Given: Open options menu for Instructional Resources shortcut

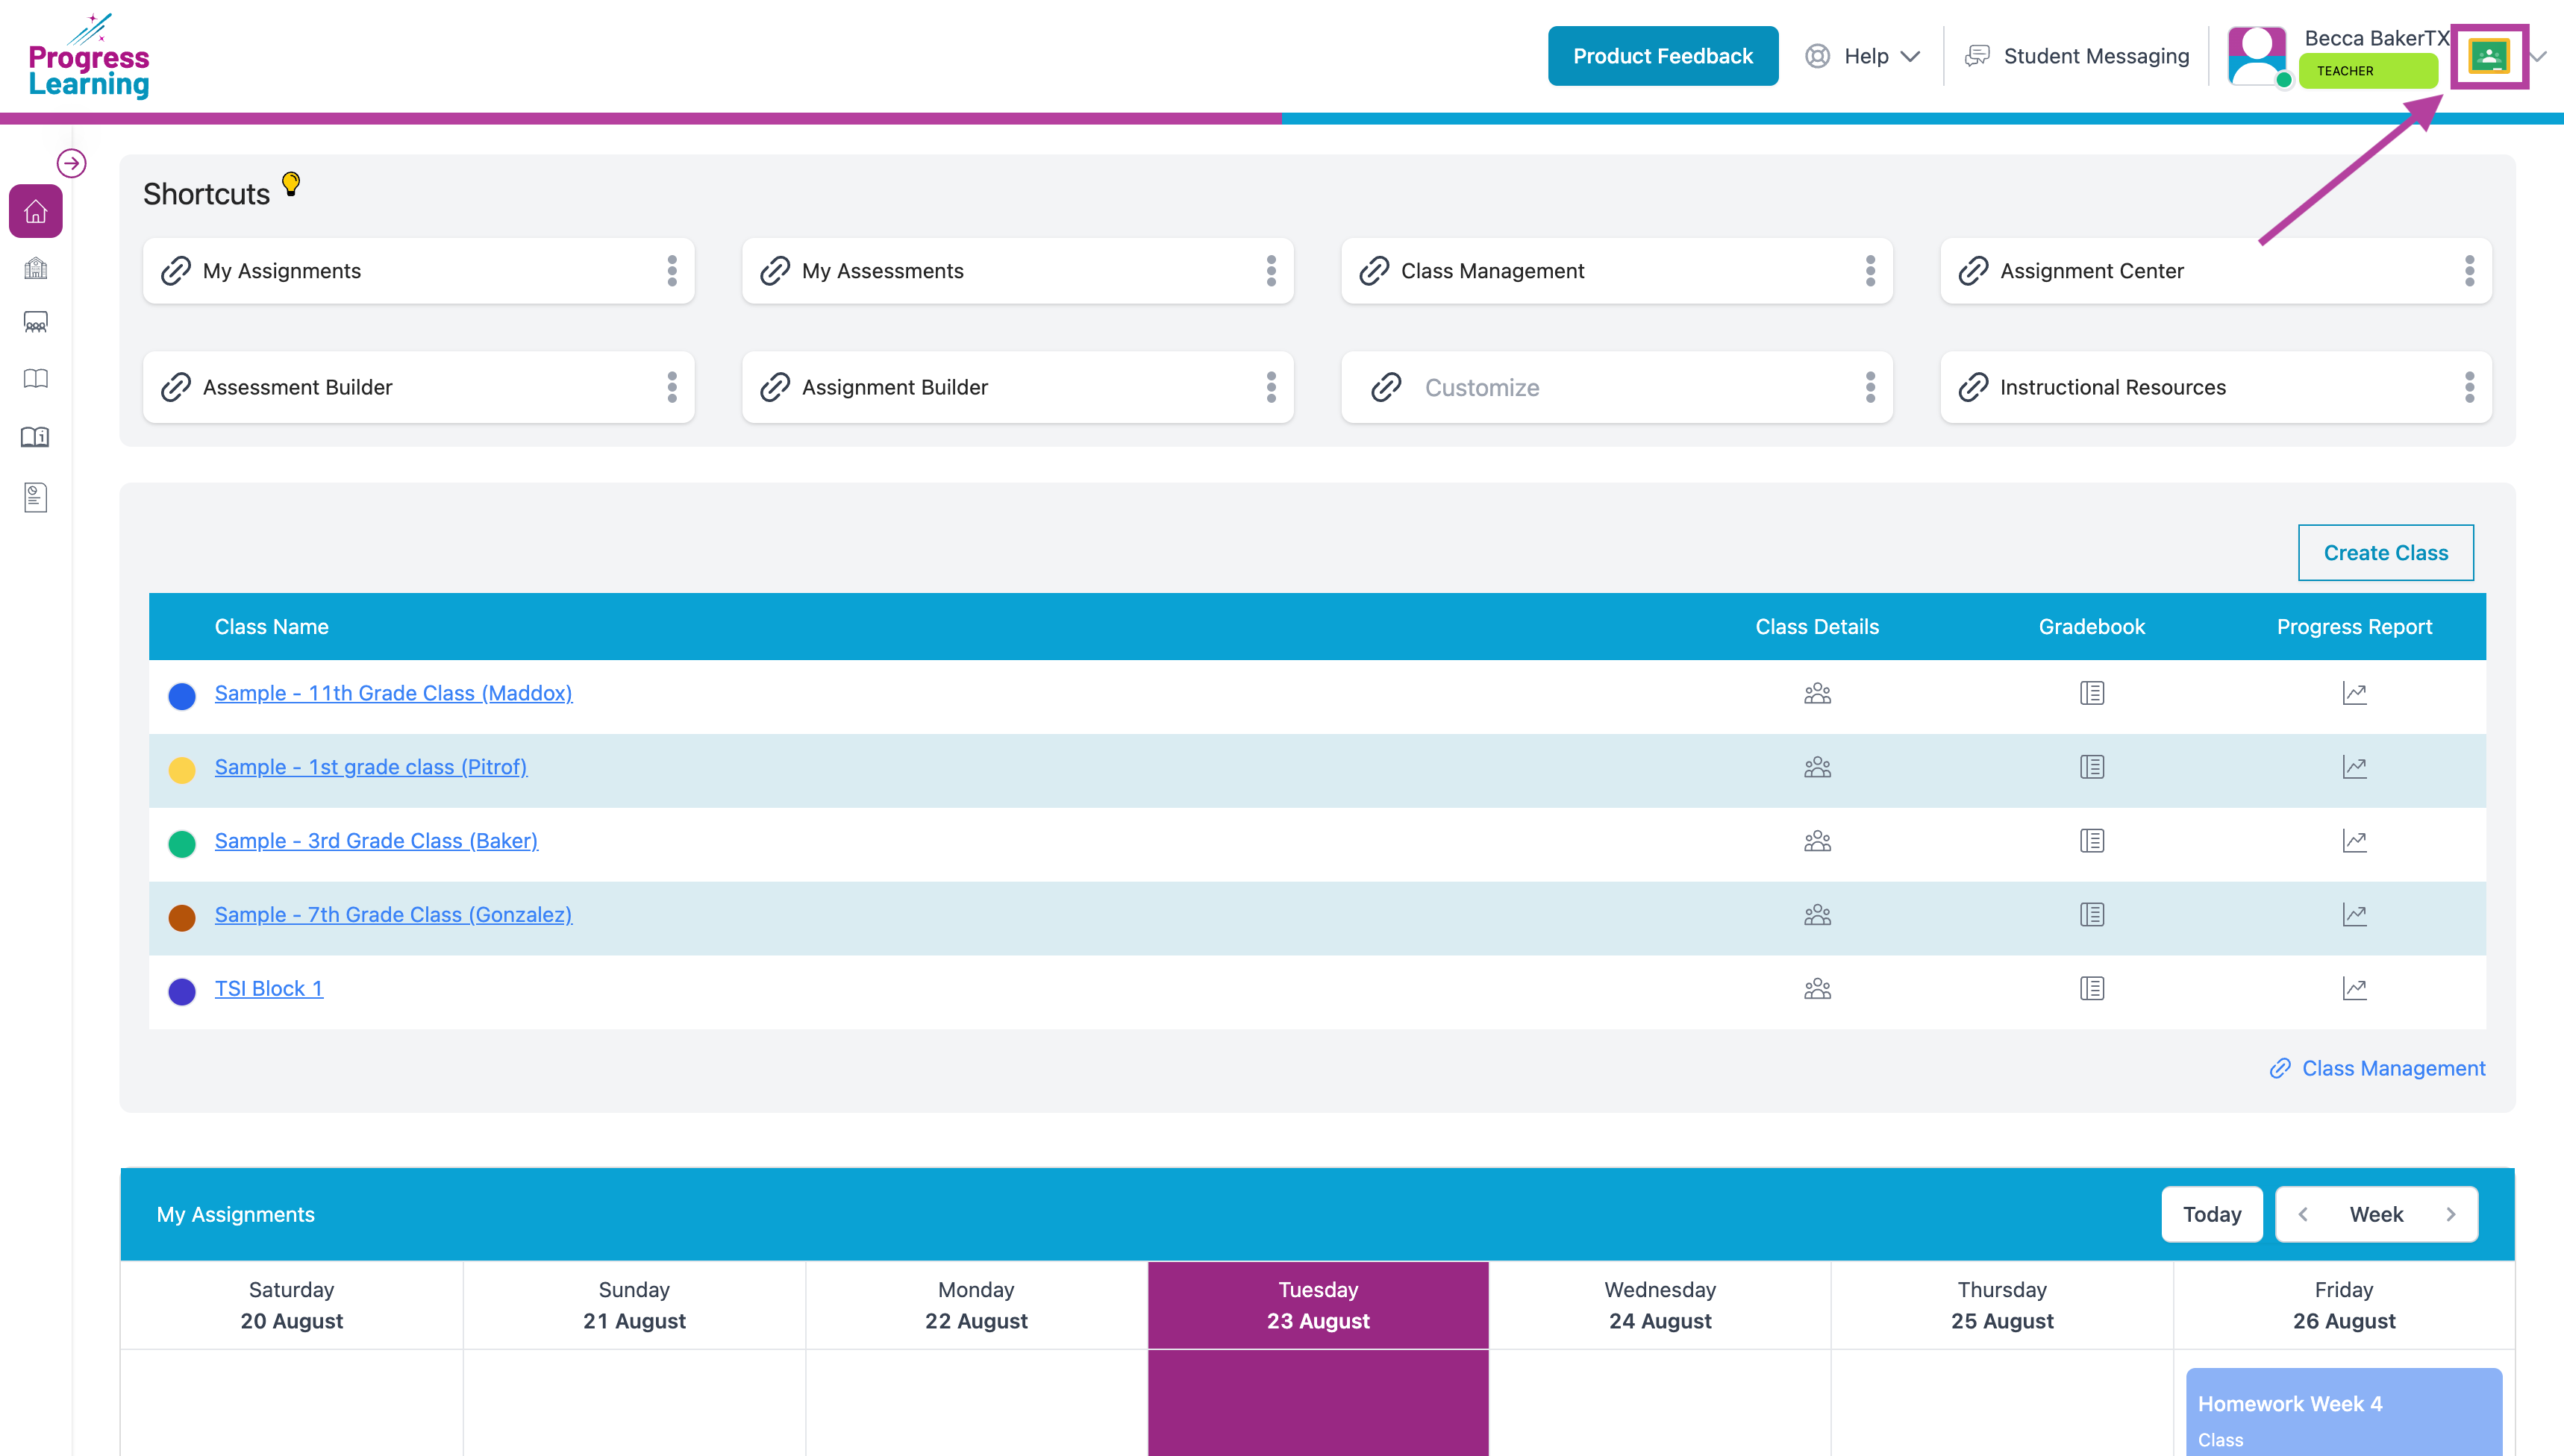Looking at the screenshot, I should coord(2470,387).
